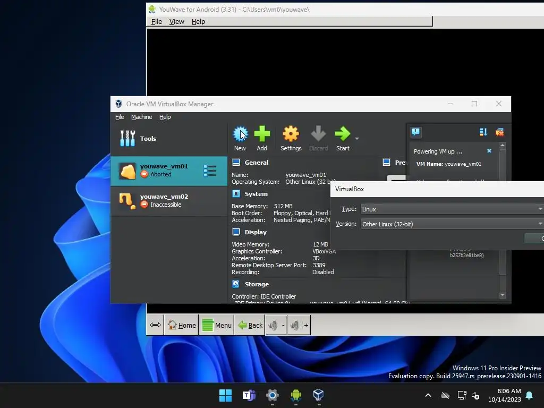Click the Storage section heading
This screenshot has height=408, width=544.
pos(257,284)
